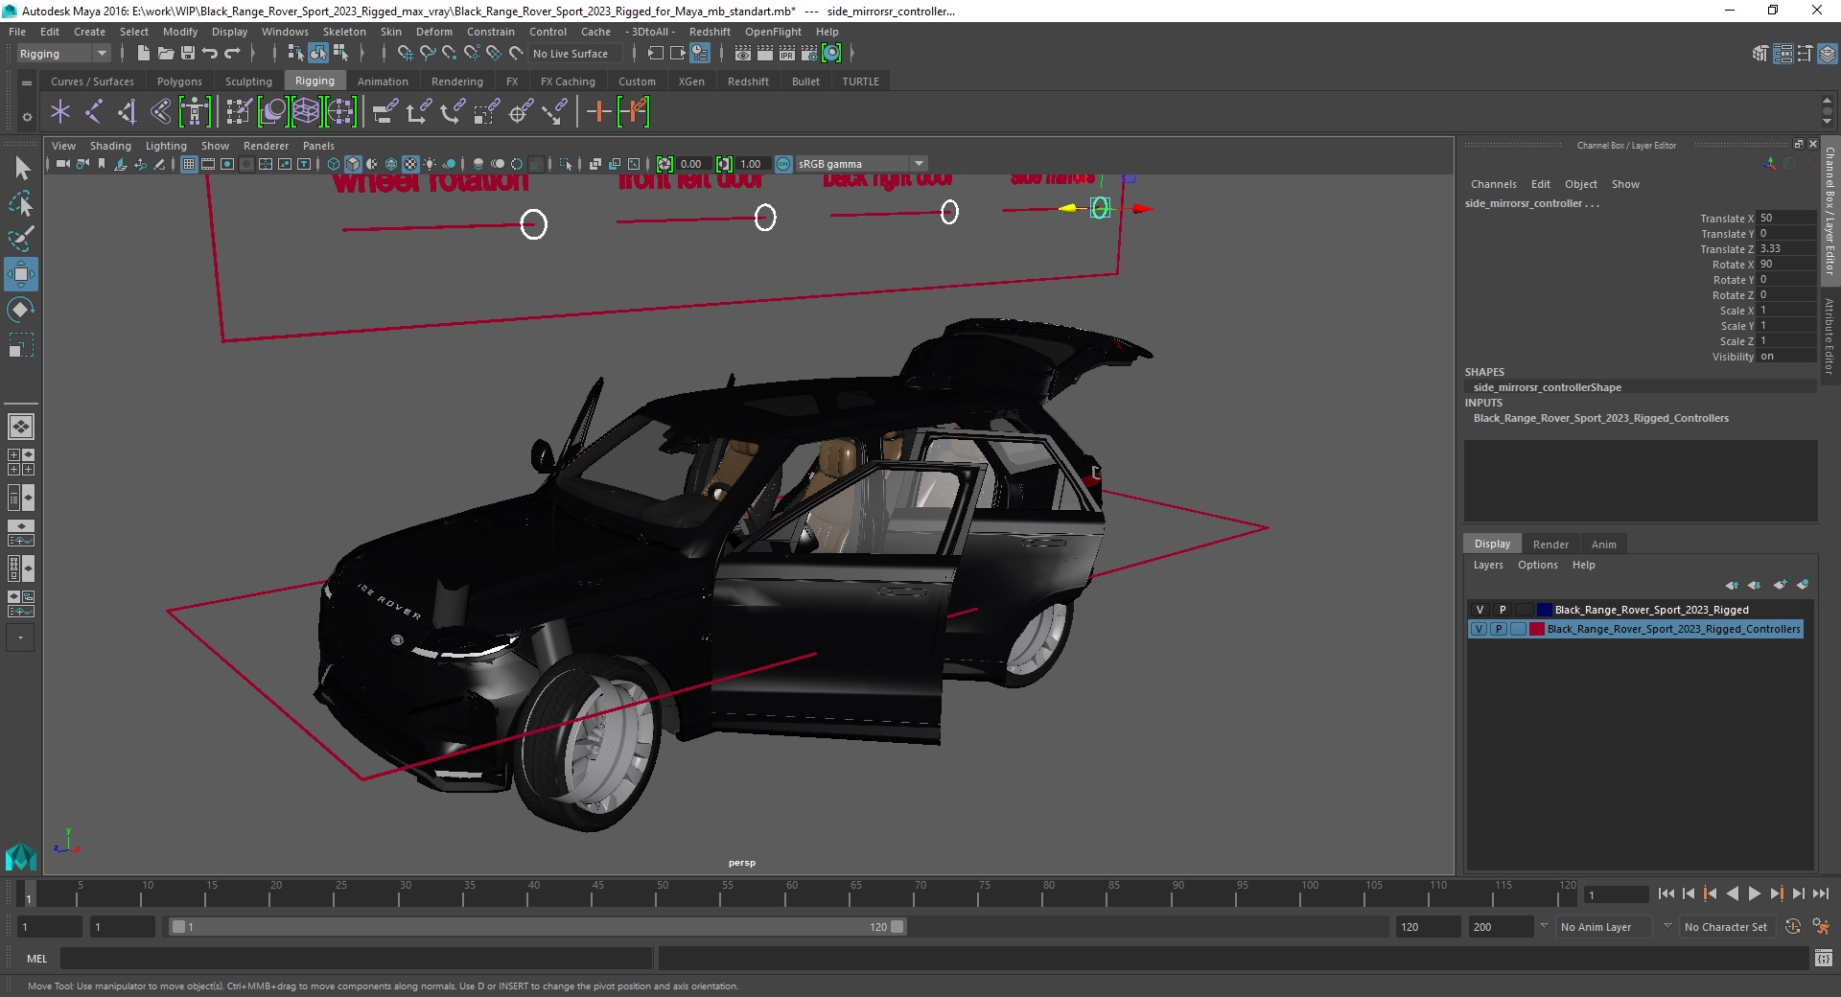Viewport: 1841px width, 997px height.
Task: Click the add new layer with selected icon
Action: (1803, 585)
